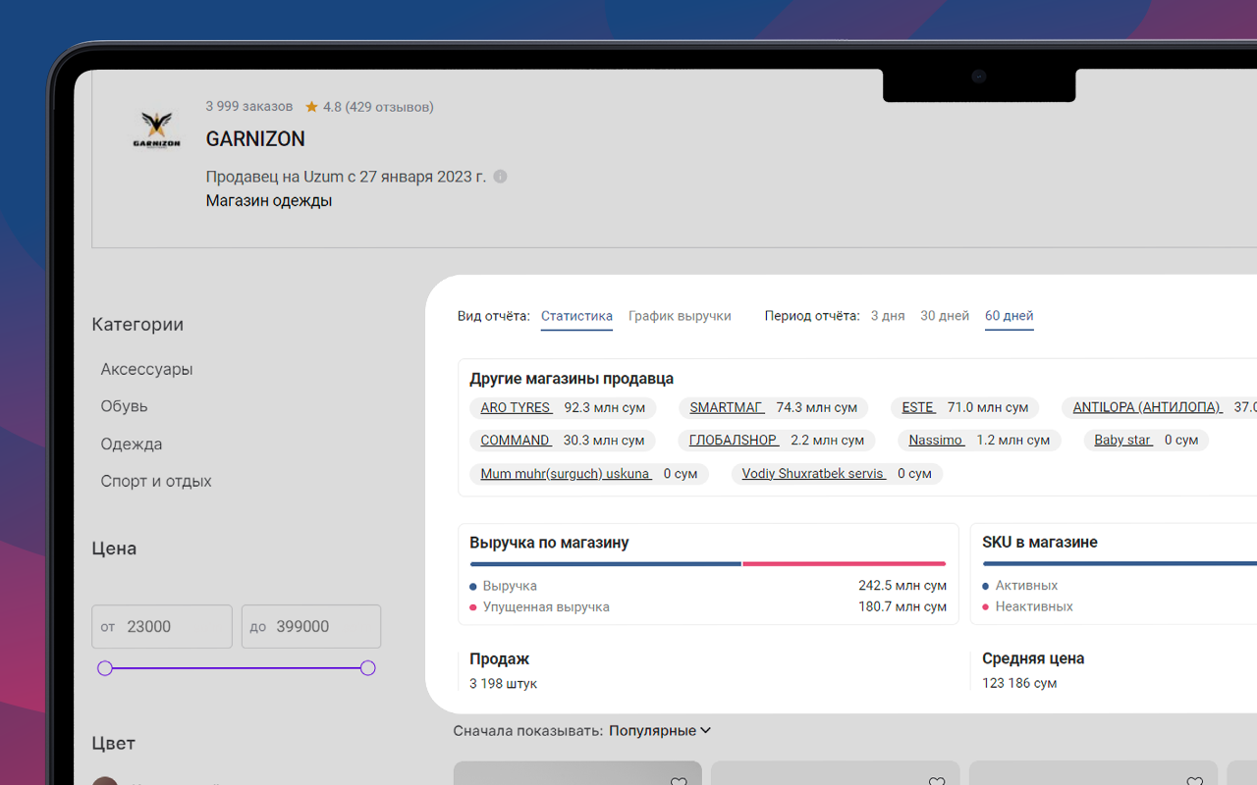Open the Baby star shop link
The height and width of the screenshot is (785, 1257).
pos(1123,441)
